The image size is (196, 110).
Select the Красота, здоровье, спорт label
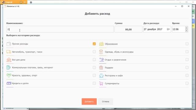(x=24, y=75)
